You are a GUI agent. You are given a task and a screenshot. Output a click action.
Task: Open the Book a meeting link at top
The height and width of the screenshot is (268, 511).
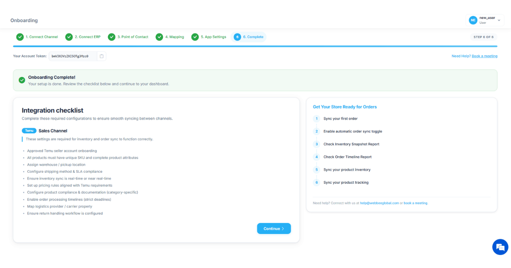coord(485,56)
